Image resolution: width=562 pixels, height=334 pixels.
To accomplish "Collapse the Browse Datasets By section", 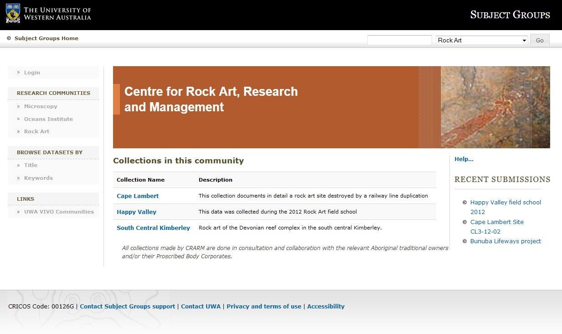I will [49, 152].
